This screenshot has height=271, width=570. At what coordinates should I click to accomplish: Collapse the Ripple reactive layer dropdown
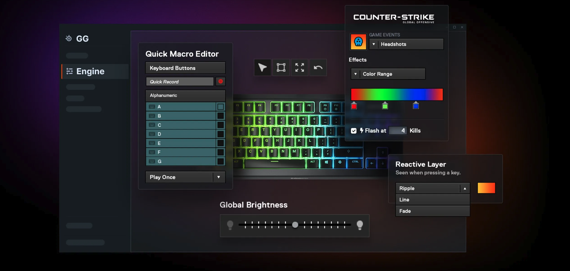pos(465,188)
